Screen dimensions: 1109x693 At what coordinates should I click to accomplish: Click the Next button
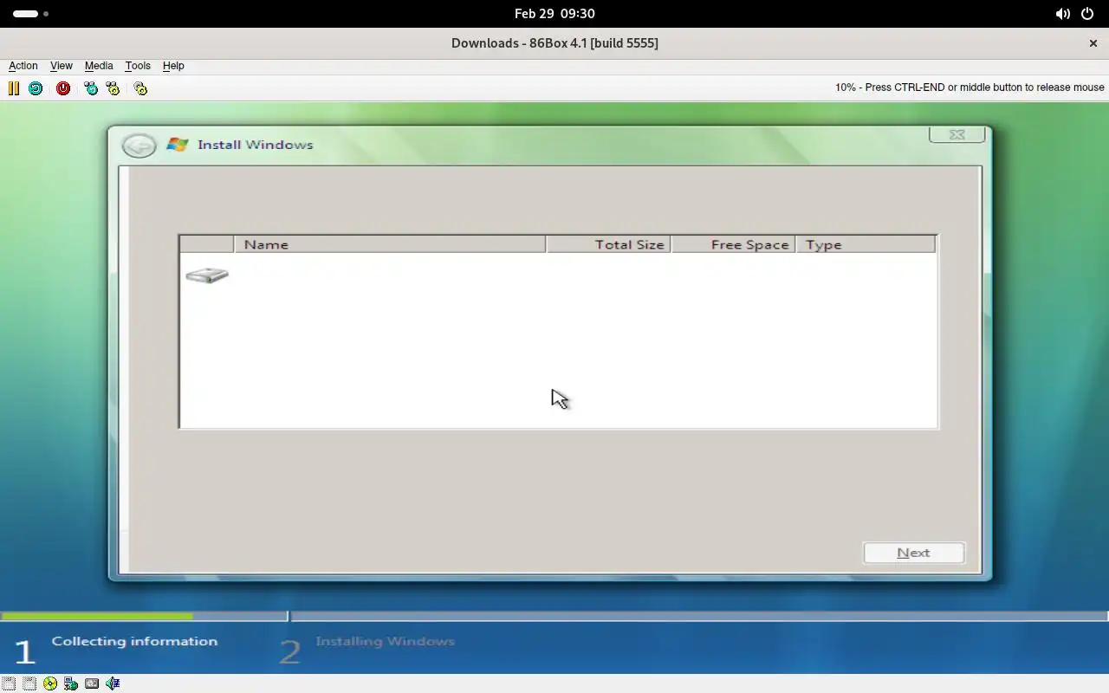click(x=914, y=553)
